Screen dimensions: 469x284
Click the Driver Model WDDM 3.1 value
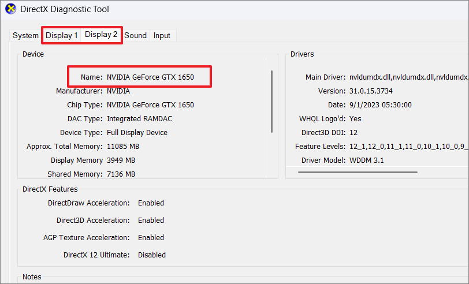(366, 160)
